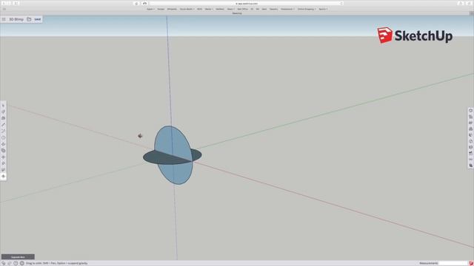The image size is (474, 266).
Task: Click the red SketchUp icon beside Measurements
Action: point(471,263)
